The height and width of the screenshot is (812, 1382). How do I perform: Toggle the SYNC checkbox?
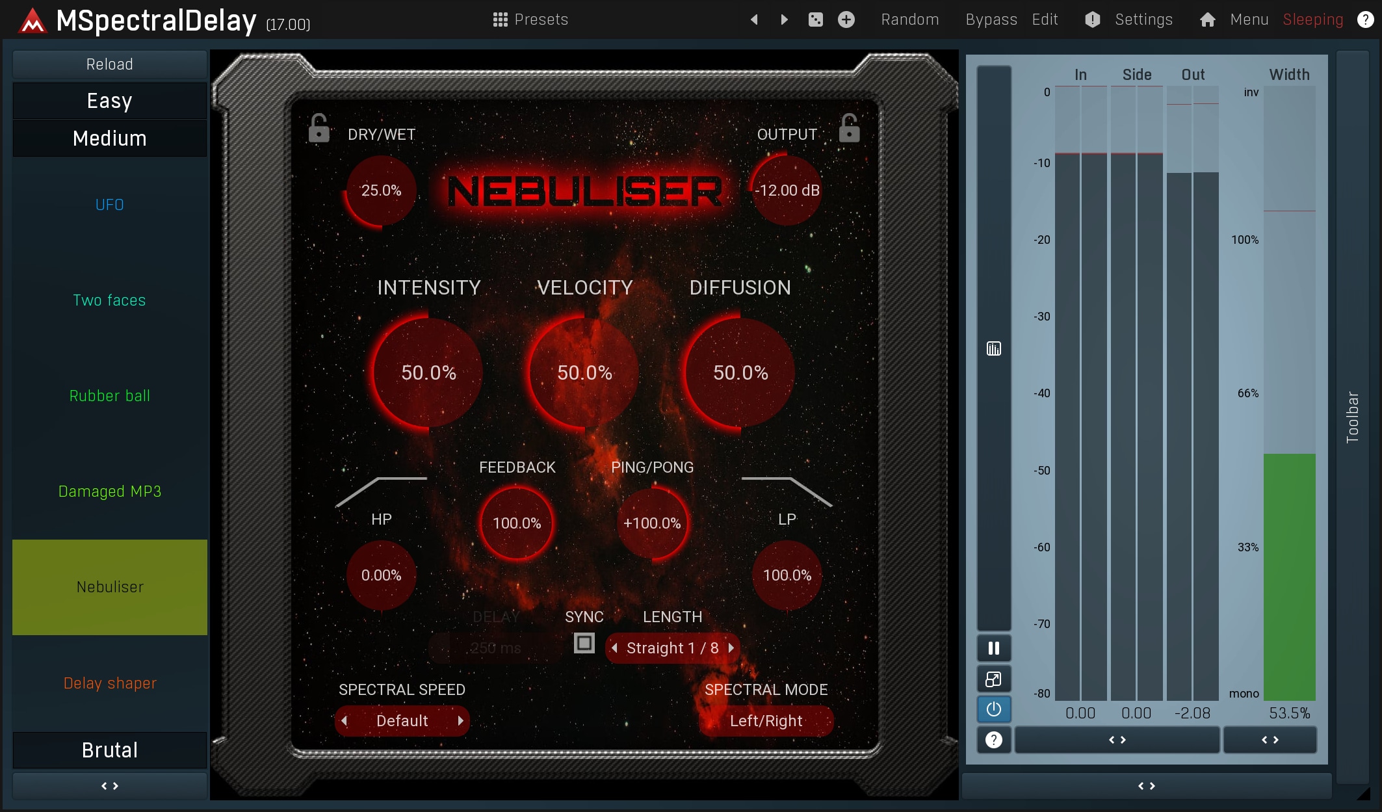pyautogui.click(x=584, y=644)
